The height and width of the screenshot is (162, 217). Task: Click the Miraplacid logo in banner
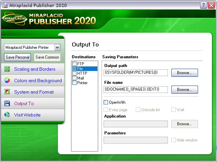pos(15,19)
